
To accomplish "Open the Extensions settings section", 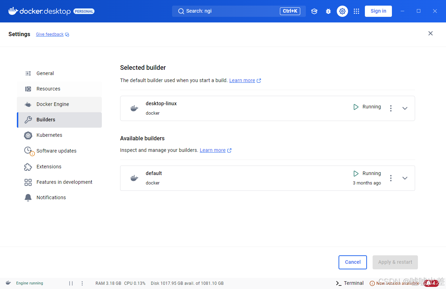I will pos(59,167).
